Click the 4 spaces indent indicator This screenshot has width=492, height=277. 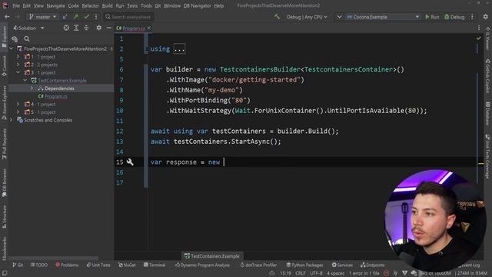pos(335,273)
